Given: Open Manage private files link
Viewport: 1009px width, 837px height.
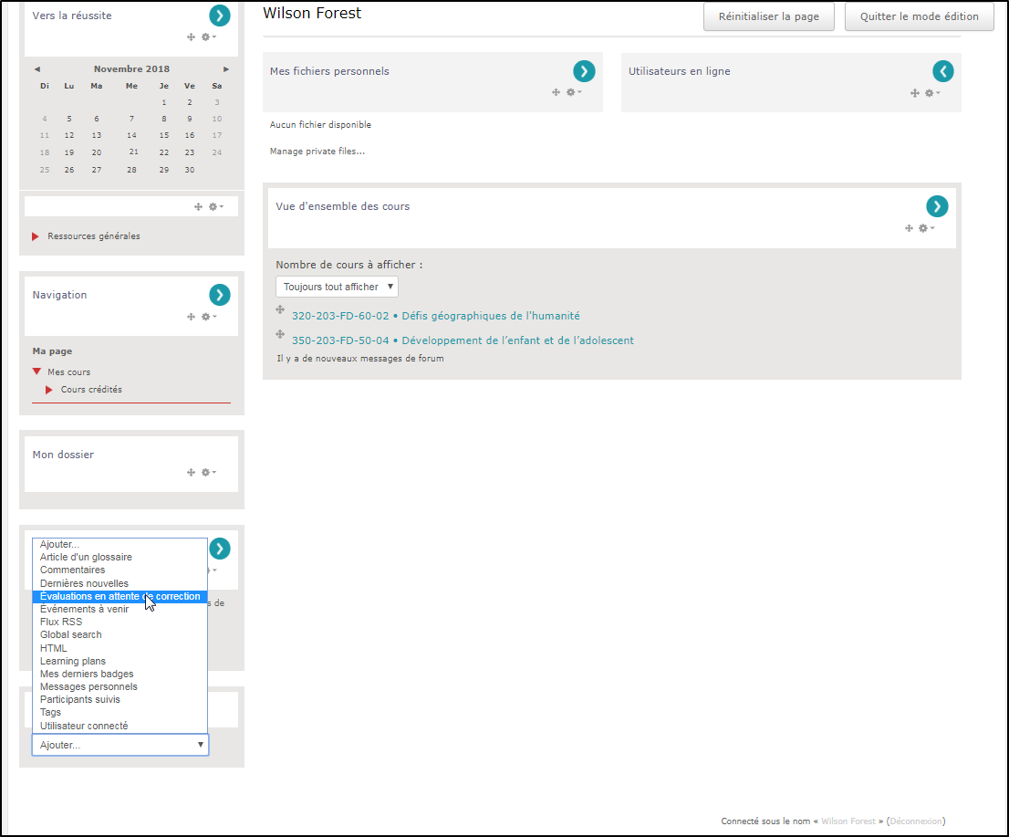Looking at the screenshot, I should [317, 152].
